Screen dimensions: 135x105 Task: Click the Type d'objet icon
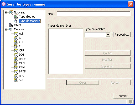click(16, 17)
